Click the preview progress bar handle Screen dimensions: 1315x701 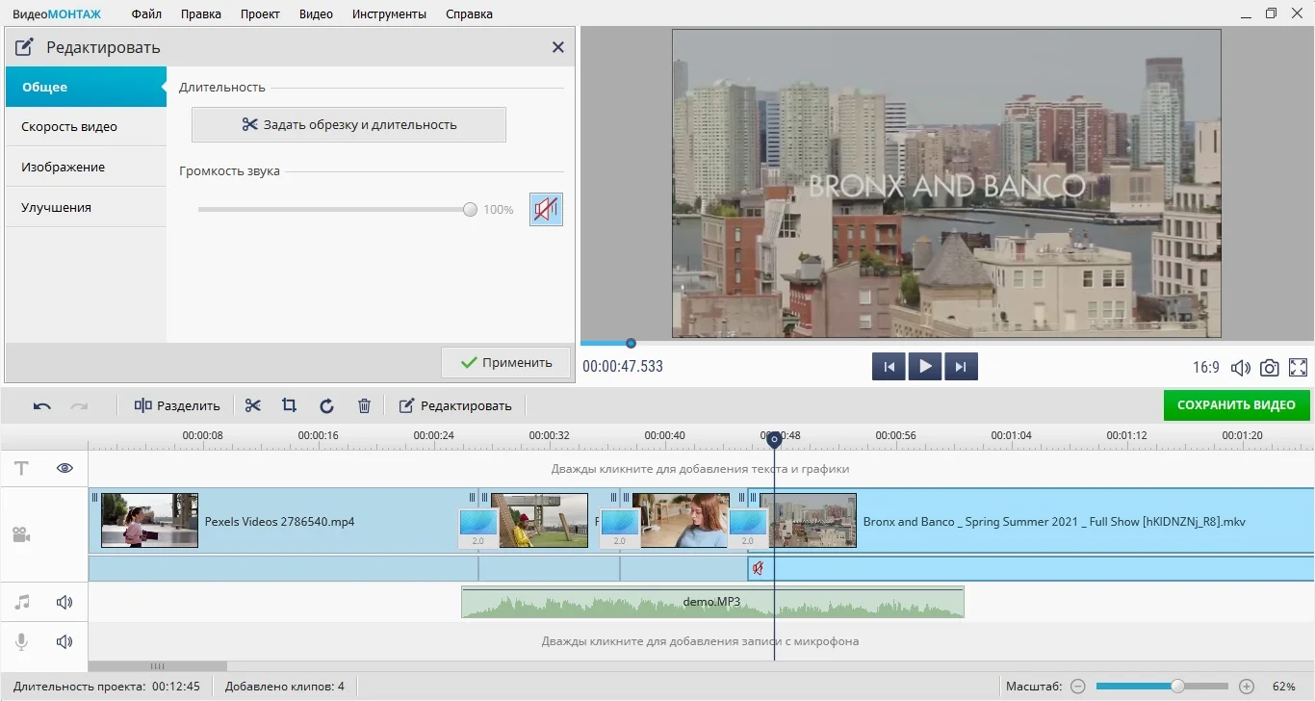click(631, 343)
